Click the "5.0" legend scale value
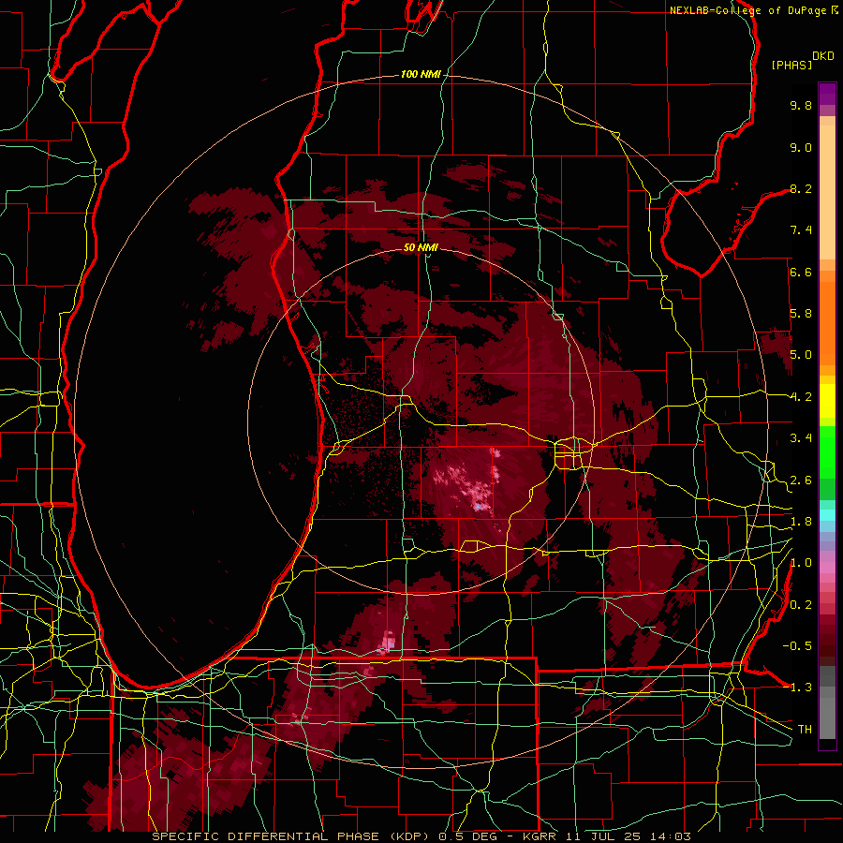843x843 pixels. tap(801, 355)
